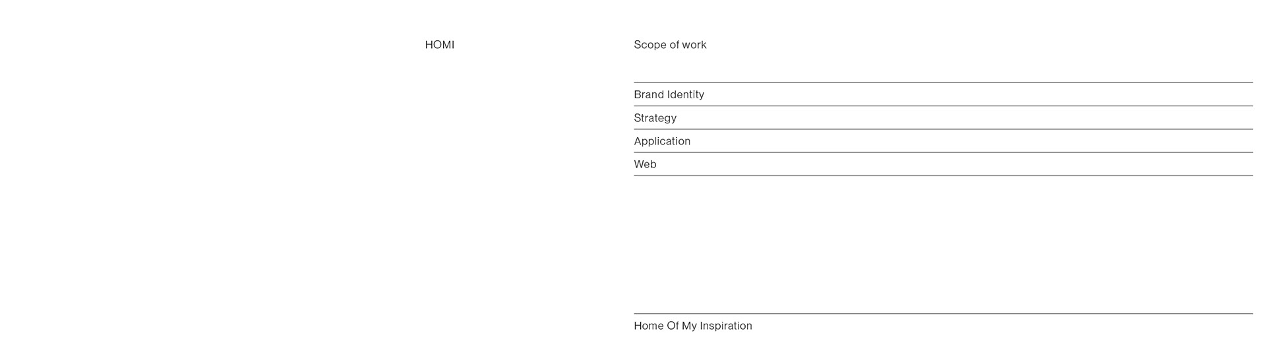The image size is (1266, 362).
Task: Click the divider between Strategy and Application
Action: 943,129
